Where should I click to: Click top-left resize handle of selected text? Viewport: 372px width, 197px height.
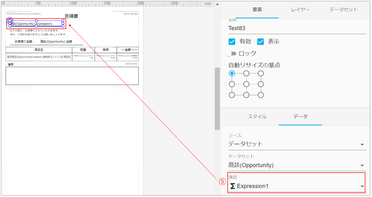(x=10, y=21)
